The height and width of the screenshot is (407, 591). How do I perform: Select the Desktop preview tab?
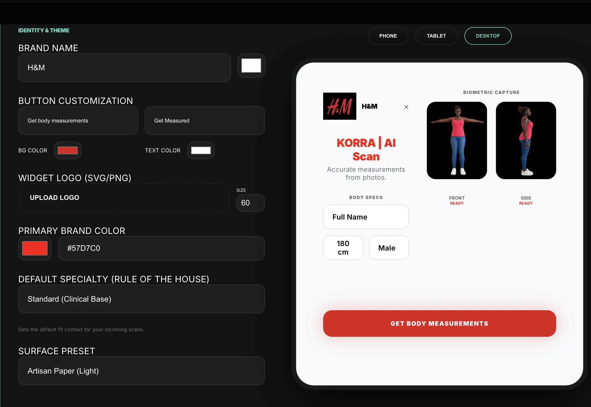pyautogui.click(x=488, y=36)
